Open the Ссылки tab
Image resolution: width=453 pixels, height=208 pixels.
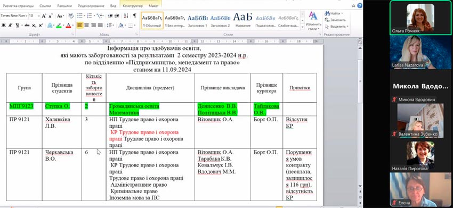coord(46,6)
